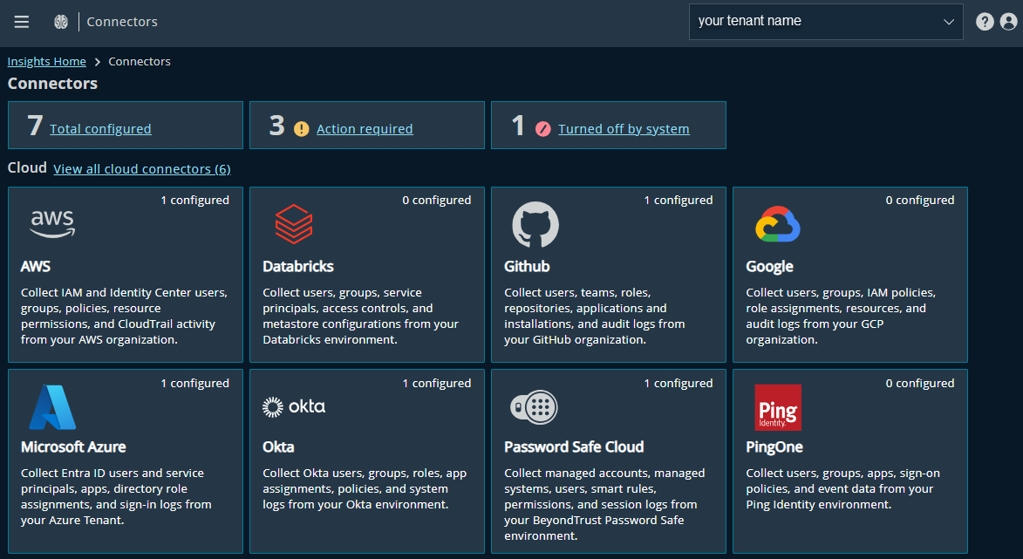Click the Connectors page heading
The width and height of the screenshot is (1023, 559).
(x=53, y=84)
